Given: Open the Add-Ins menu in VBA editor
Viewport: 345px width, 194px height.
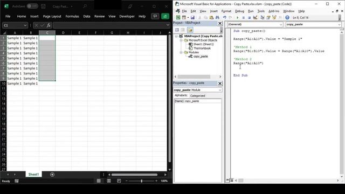Looking at the screenshot, I should tap(274, 11).
